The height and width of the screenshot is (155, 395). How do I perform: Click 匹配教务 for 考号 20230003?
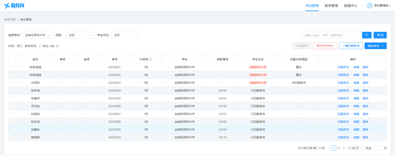pyautogui.click(x=343, y=83)
